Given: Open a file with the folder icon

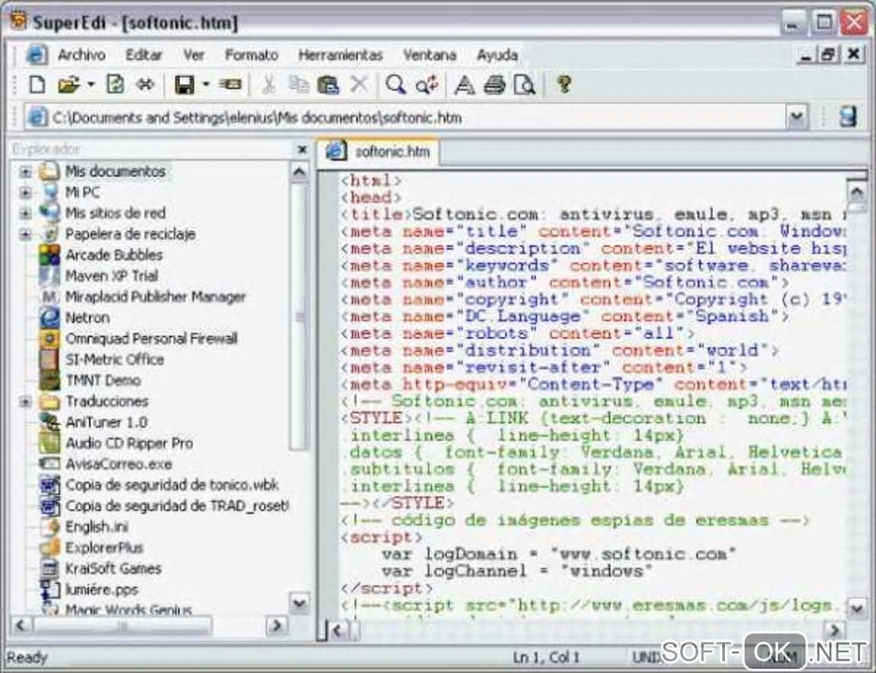Looking at the screenshot, I should 68,85.
